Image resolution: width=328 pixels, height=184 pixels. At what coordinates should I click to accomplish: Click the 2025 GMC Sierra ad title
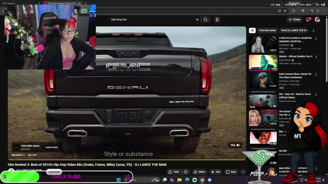30,146
